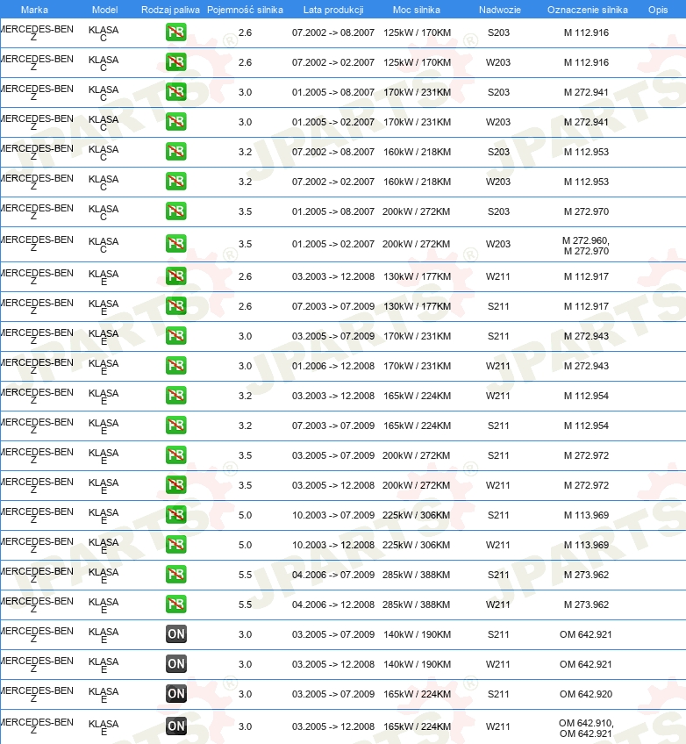Click engine capacity 3.5 in the M 272.970 S203 row
Screen dimensions: 686x744
pos(245,211)
